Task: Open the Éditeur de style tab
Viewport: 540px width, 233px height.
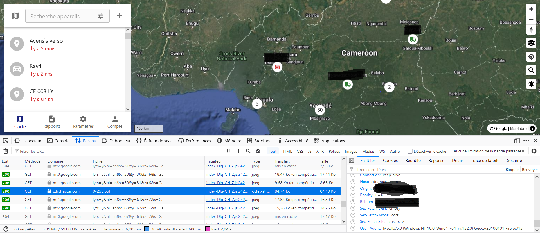Action: 154,141
